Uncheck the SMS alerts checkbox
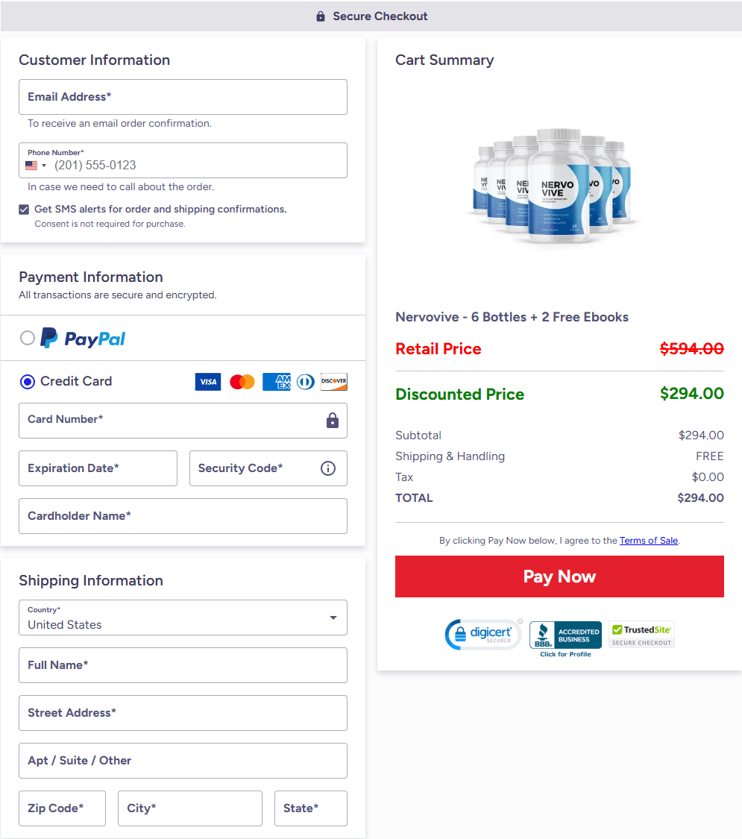The image size is (742, 839). pos(23,209)
